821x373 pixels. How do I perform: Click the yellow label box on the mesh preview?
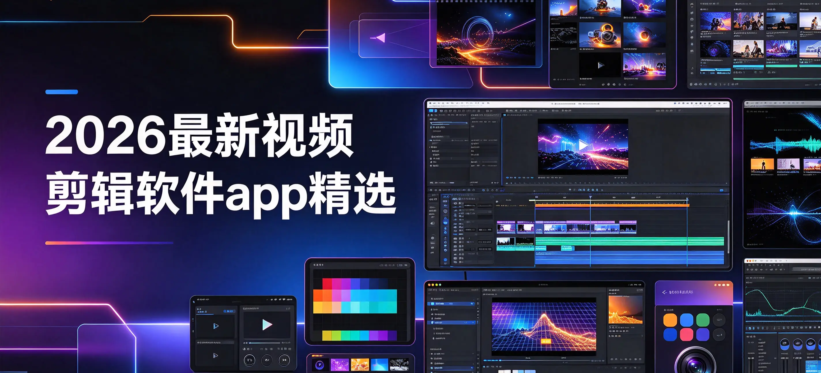pyautogui.click(x=546, y=341)
